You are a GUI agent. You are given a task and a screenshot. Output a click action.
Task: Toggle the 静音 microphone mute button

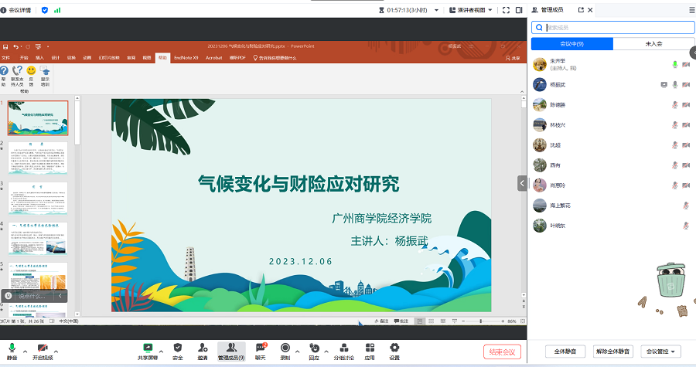coord(12,348)
